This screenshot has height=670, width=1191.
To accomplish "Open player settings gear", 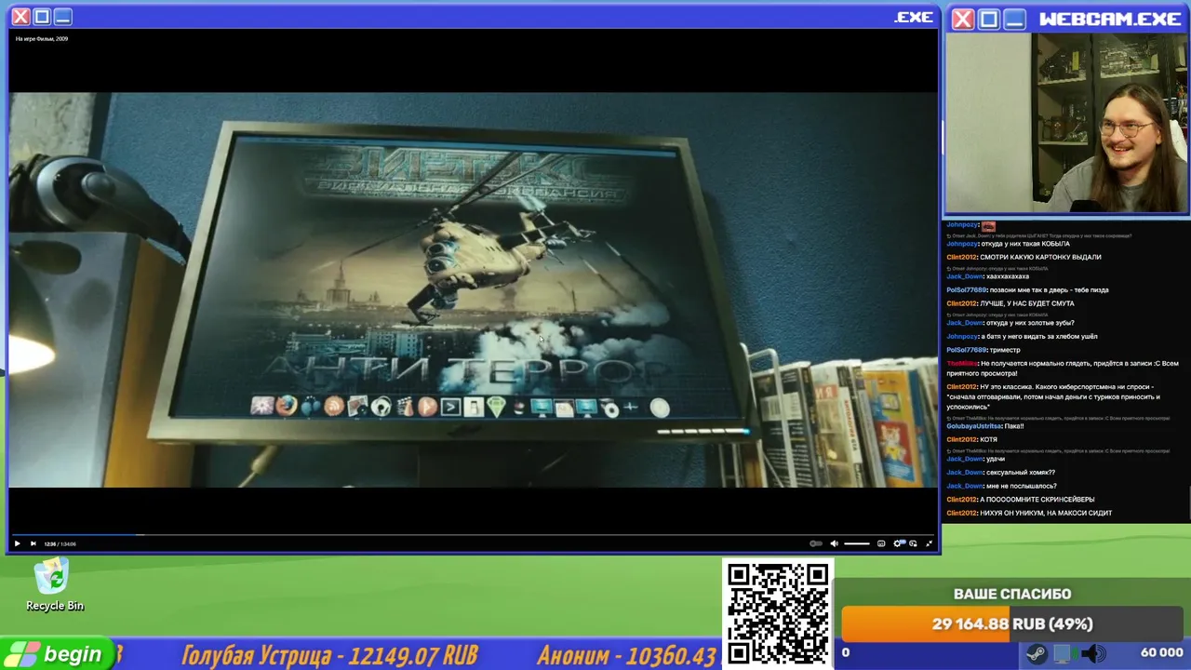I will pos(898,543).
